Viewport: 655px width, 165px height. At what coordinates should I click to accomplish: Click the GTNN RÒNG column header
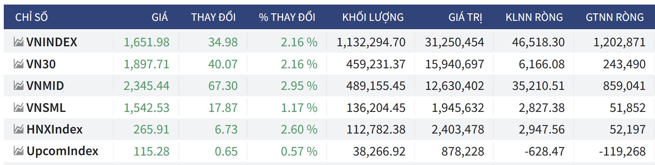point(614,17)
